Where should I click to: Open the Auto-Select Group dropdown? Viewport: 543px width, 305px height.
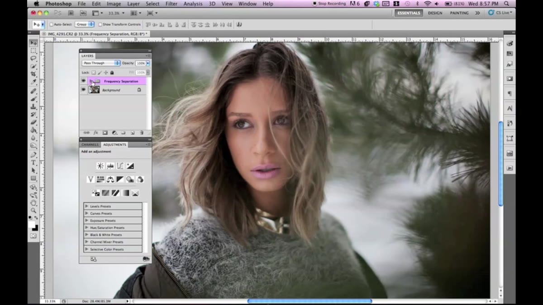(85, 24)
